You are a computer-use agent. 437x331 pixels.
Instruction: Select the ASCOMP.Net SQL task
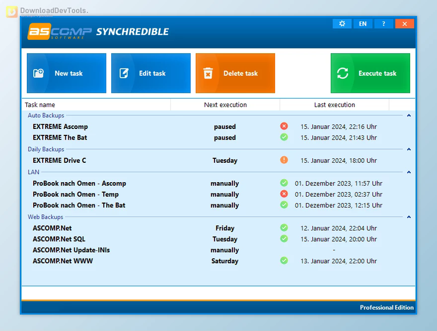(218, 239)
